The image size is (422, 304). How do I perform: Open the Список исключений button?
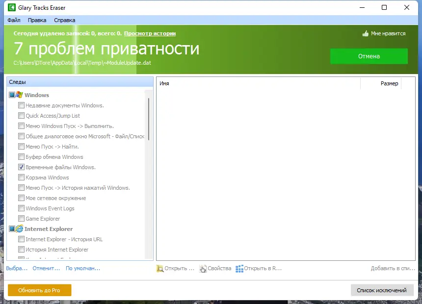(382, 290)
